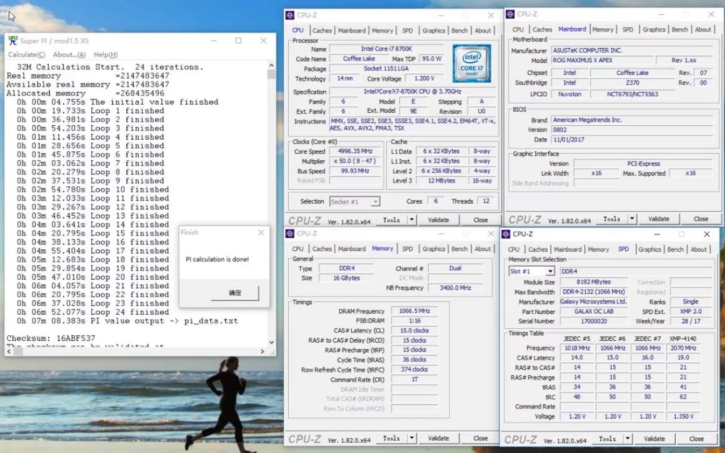
Task: Switch to Caches tab in the CPU window
Action: point(322,31)
